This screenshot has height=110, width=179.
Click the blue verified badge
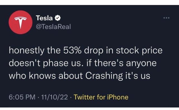tap(58, 18)
